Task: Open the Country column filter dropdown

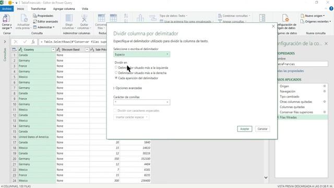Action: click(53, 50)
